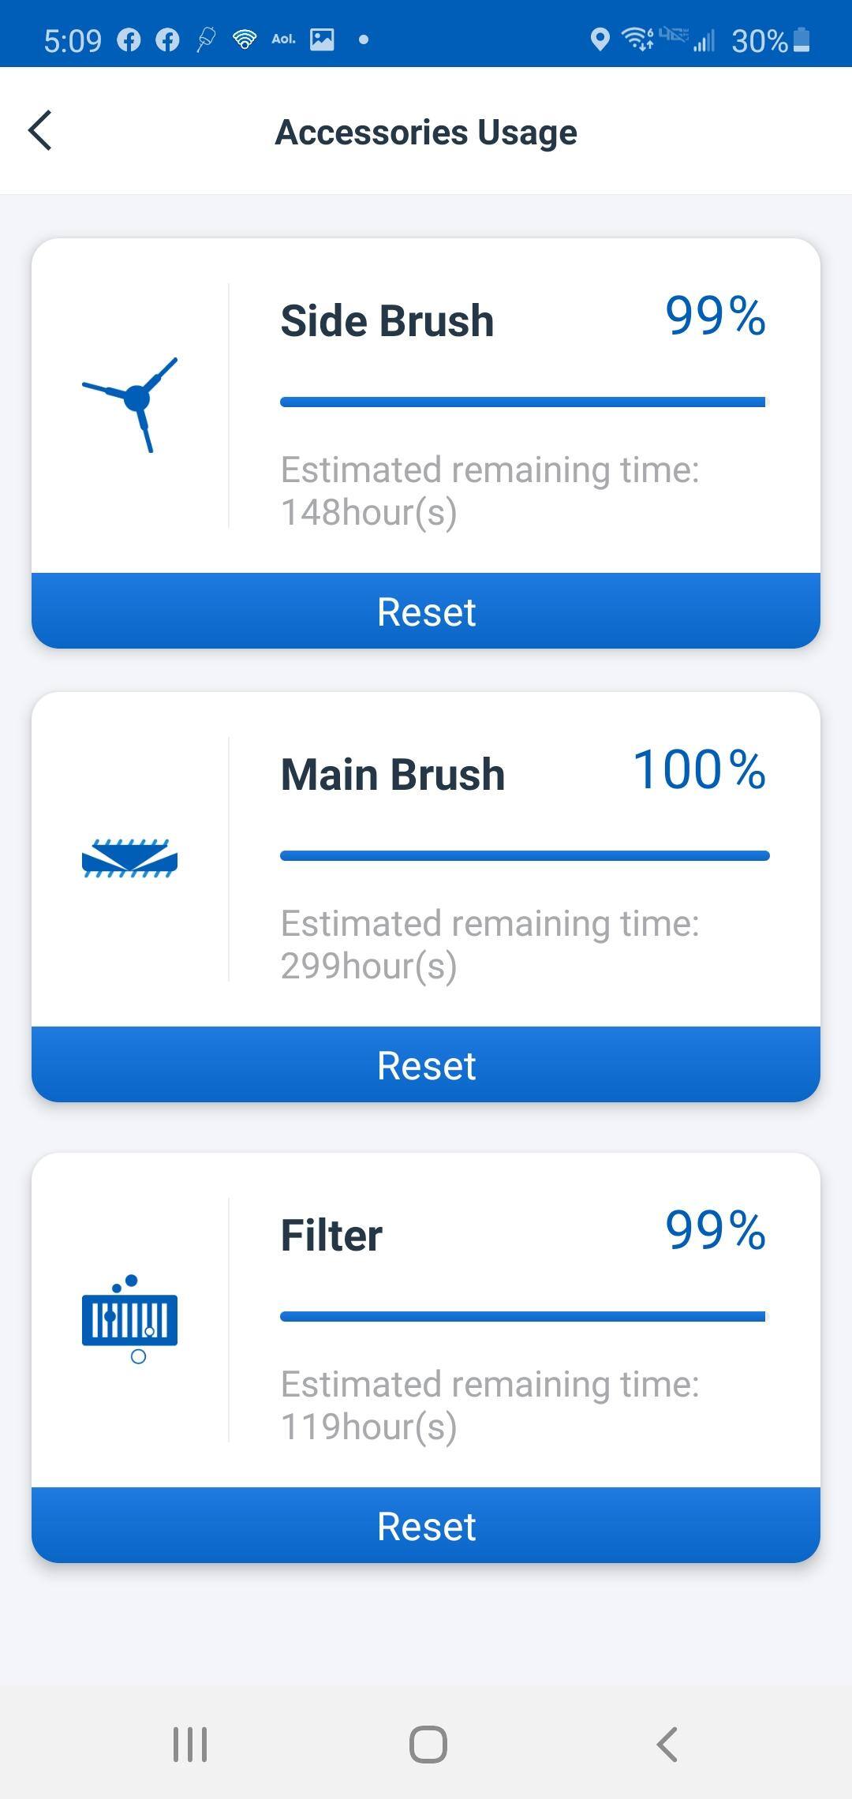The height and width of the screenshot is (1799, 852).
Task: Reset the Main Brush usage
Action: (426, 1065)
